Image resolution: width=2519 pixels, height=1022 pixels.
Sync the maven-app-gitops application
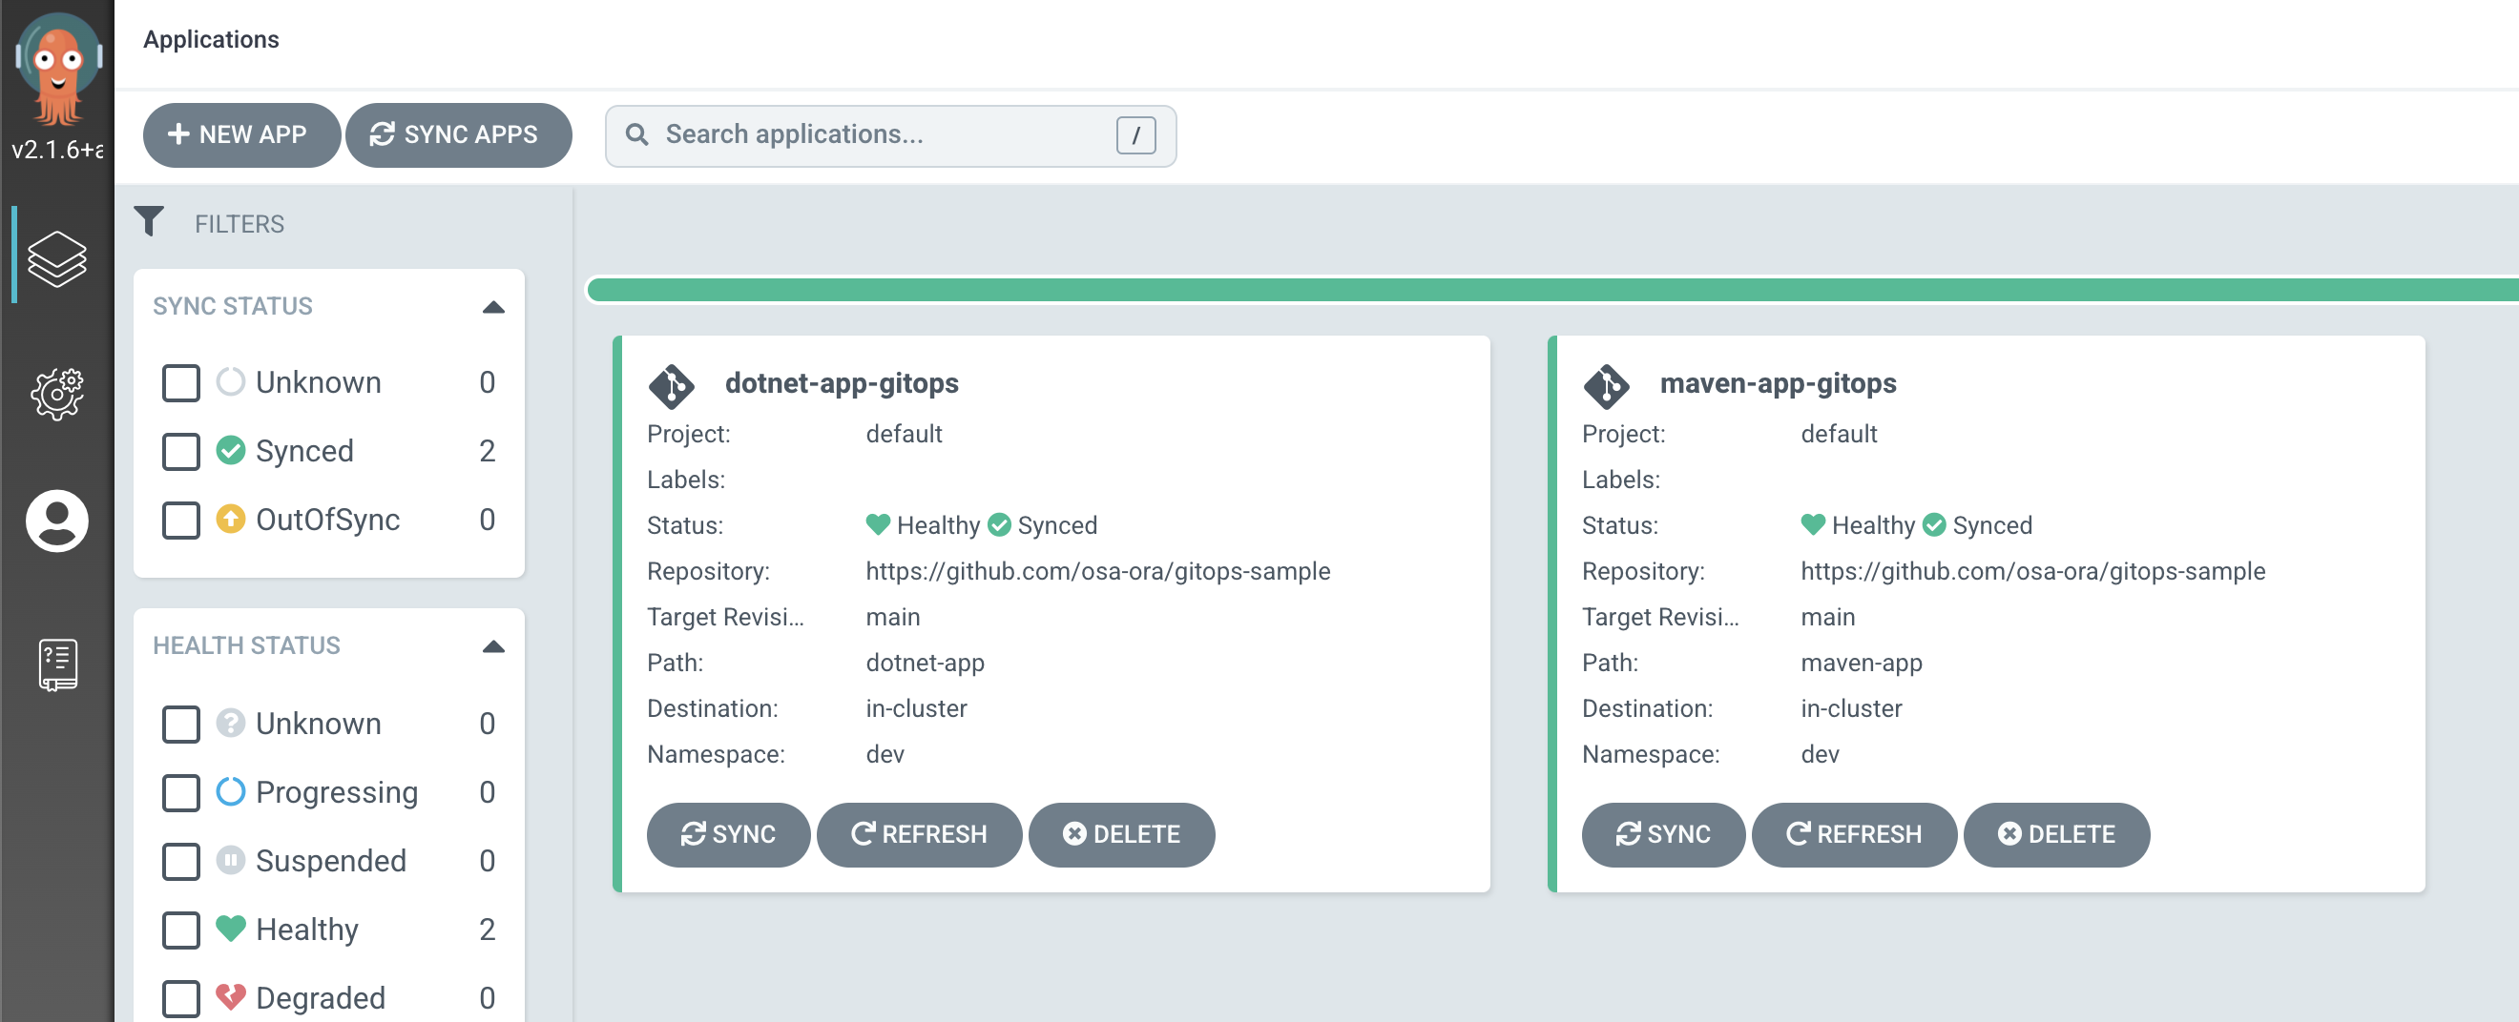pyautogui.click(x=1663, y=834)
